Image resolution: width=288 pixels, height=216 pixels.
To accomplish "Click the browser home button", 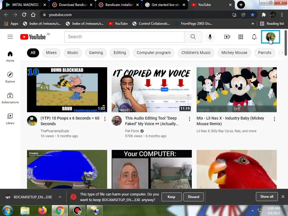I will [33, 15].
